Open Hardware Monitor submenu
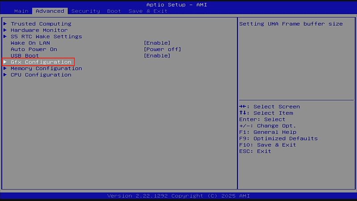The width and height of the screenshot is (357, 201). (x=39, y=30)
